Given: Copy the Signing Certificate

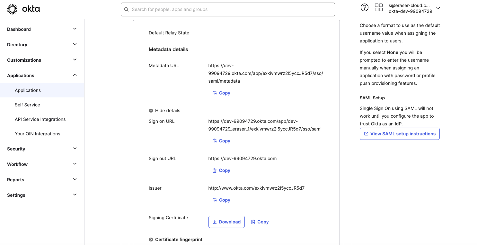Looking at the screenshot, I should pos(260,222).
